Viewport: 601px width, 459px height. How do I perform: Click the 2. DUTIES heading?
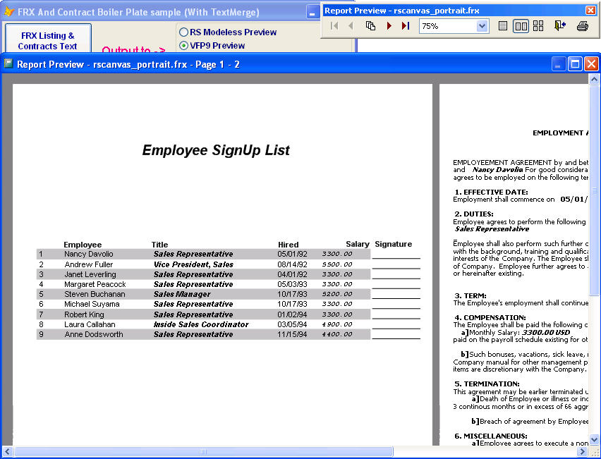point(474,214)
